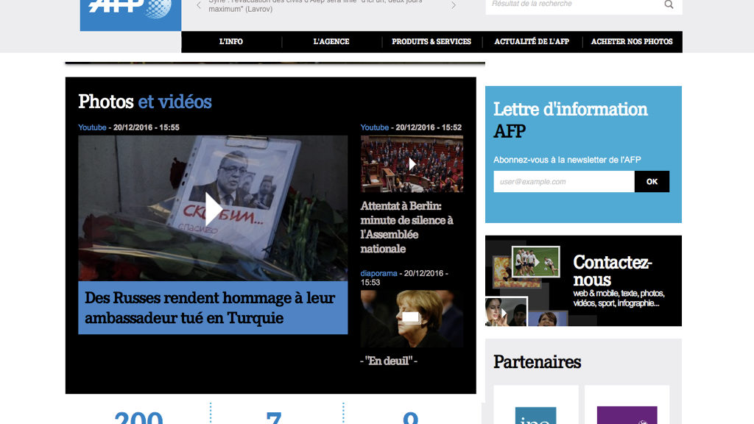Click the first Youtube source label

[92, 127]
